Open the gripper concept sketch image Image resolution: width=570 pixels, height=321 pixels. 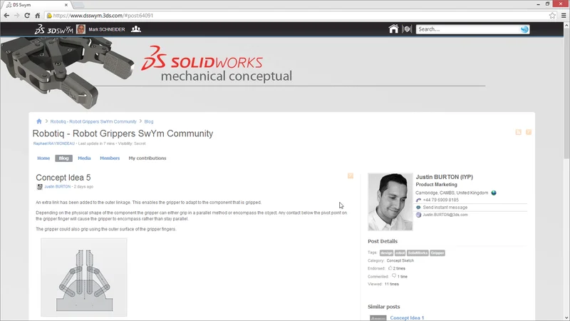[x=84, y=277]
